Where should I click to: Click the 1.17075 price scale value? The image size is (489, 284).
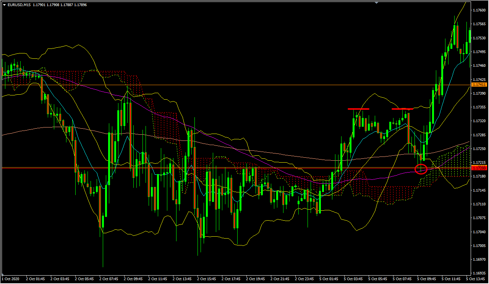[x=479, y=218]
